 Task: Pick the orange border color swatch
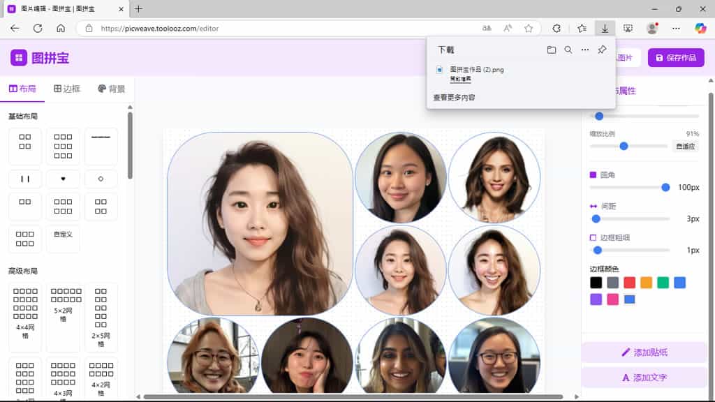tap(646, 283)
